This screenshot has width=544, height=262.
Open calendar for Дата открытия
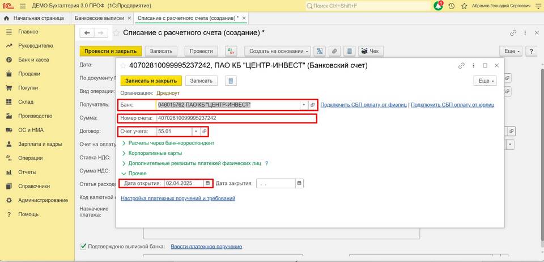coord(207,183)
